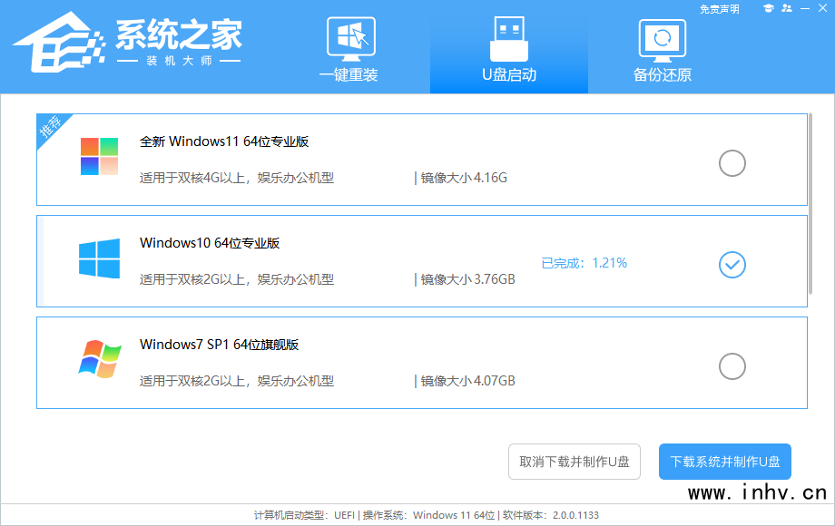The width and height of the screenshot is (835, 526).
Task: Open the 免责声明 link
Action: (719, 9)
